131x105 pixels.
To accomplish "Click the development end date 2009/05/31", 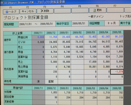I will click(x=47, y=24).
